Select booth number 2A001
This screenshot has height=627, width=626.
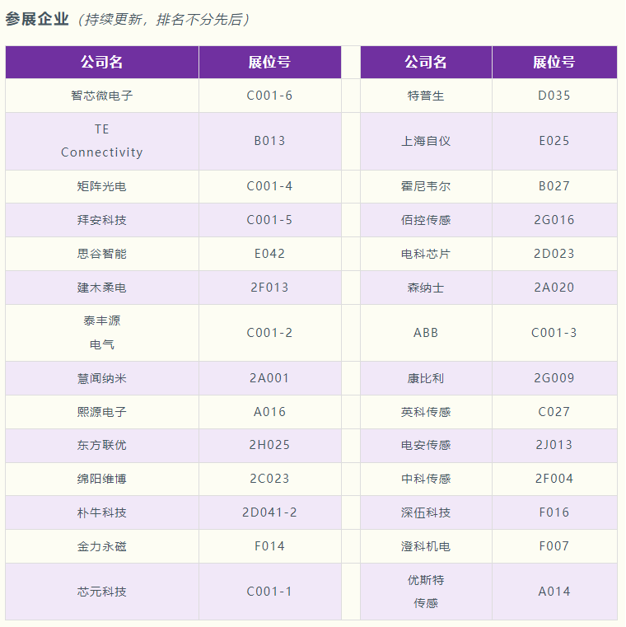click(270, 378)
